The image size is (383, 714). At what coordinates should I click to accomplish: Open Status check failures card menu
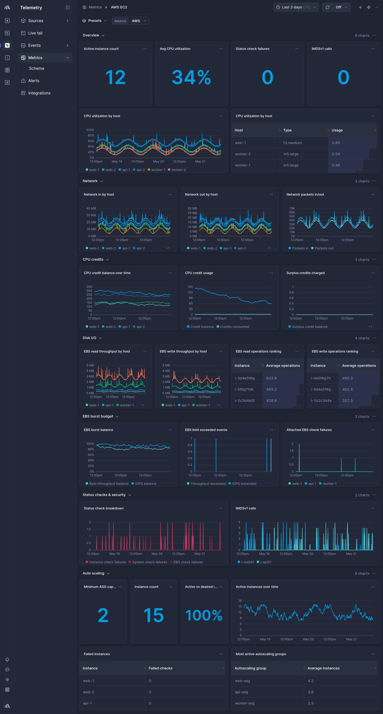297,49
